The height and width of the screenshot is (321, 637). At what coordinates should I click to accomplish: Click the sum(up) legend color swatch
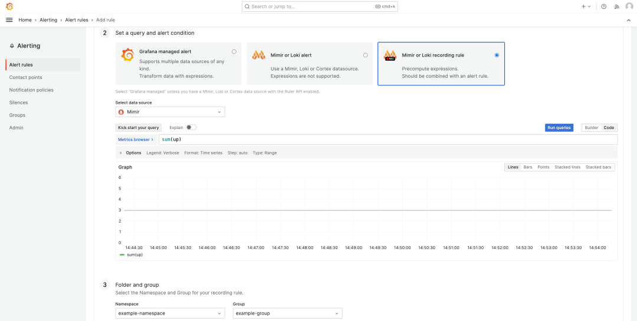coord(122,255)
